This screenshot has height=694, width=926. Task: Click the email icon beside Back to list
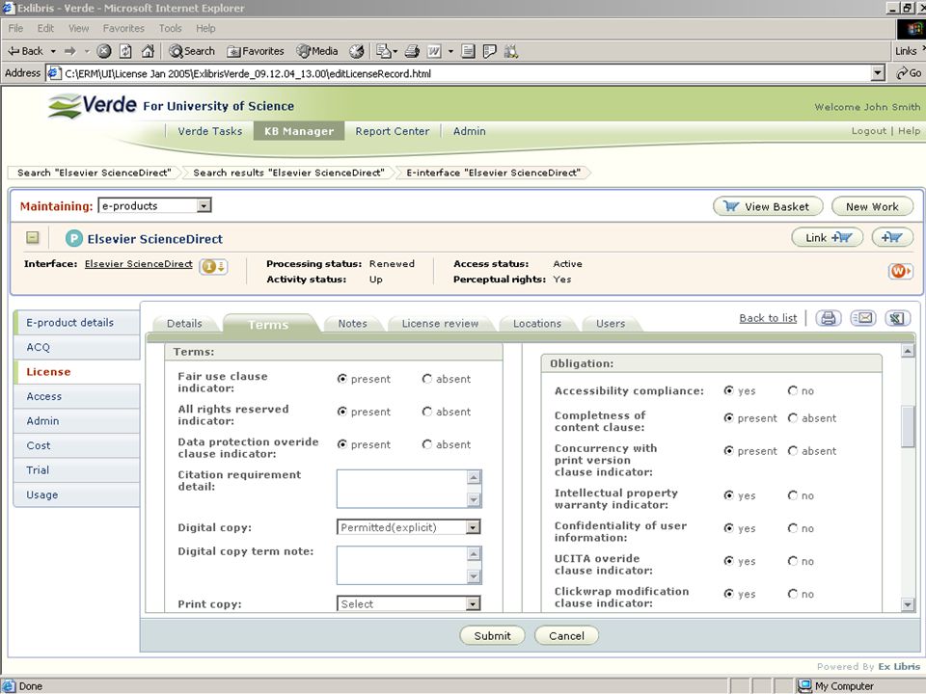tap(862, 318)
